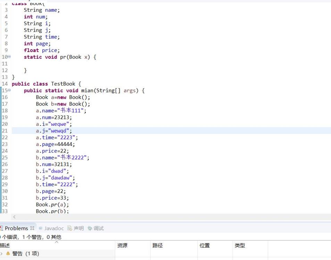Click the call 'Book.pr(b);'
This screenshot has height=260, width=331.
pos(52,211)
